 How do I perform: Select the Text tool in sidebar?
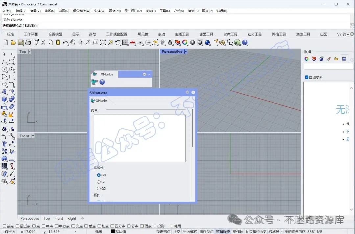point(4,144)
